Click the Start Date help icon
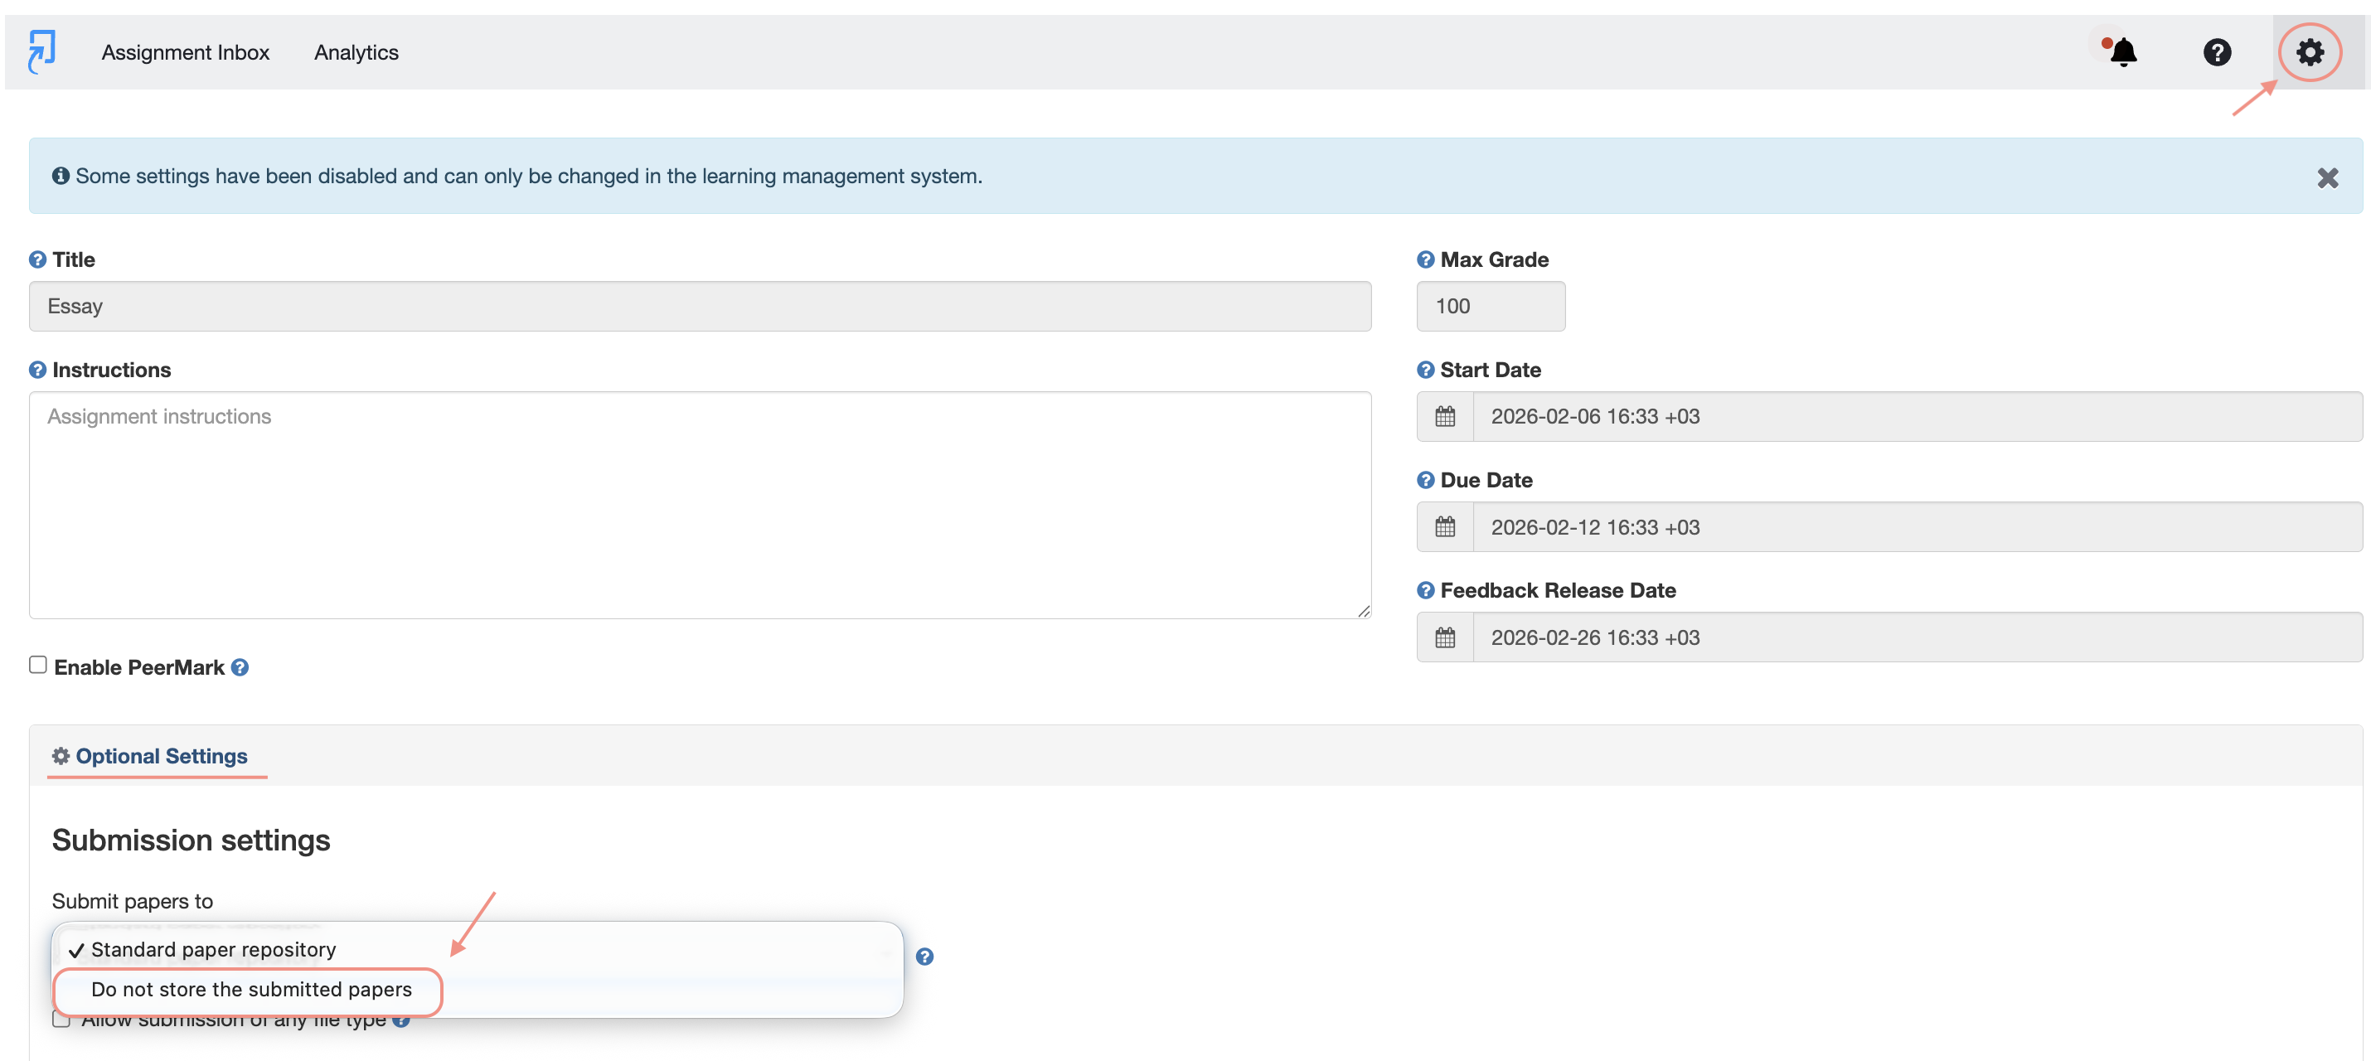2371x1061 pixels. [1425, 370]
